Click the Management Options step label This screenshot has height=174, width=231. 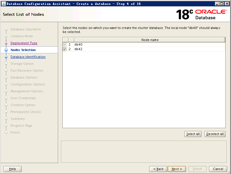(27, 91)
